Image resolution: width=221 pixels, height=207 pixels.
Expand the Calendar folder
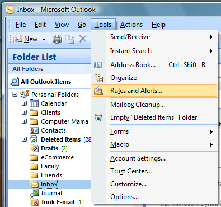coord(25,103)
